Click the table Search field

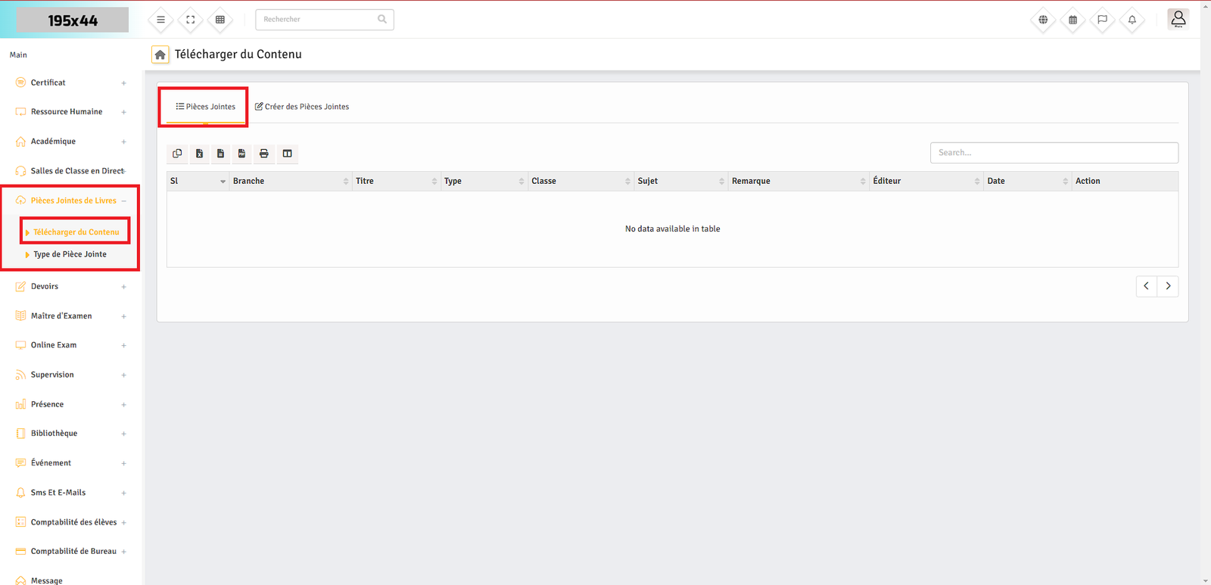[x=1054, y=153]
